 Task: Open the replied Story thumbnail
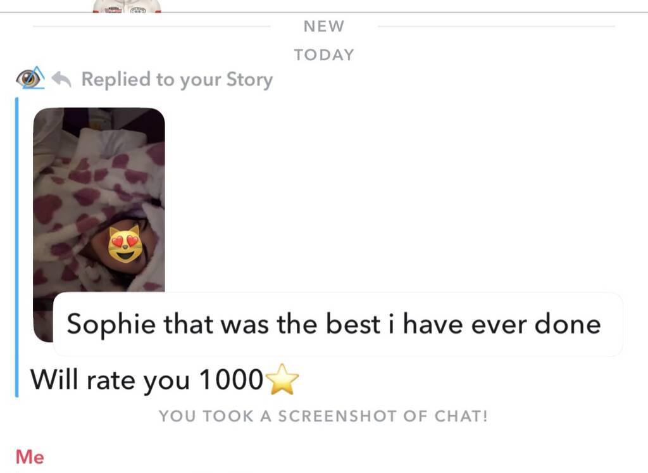click(x=99, y=225)
